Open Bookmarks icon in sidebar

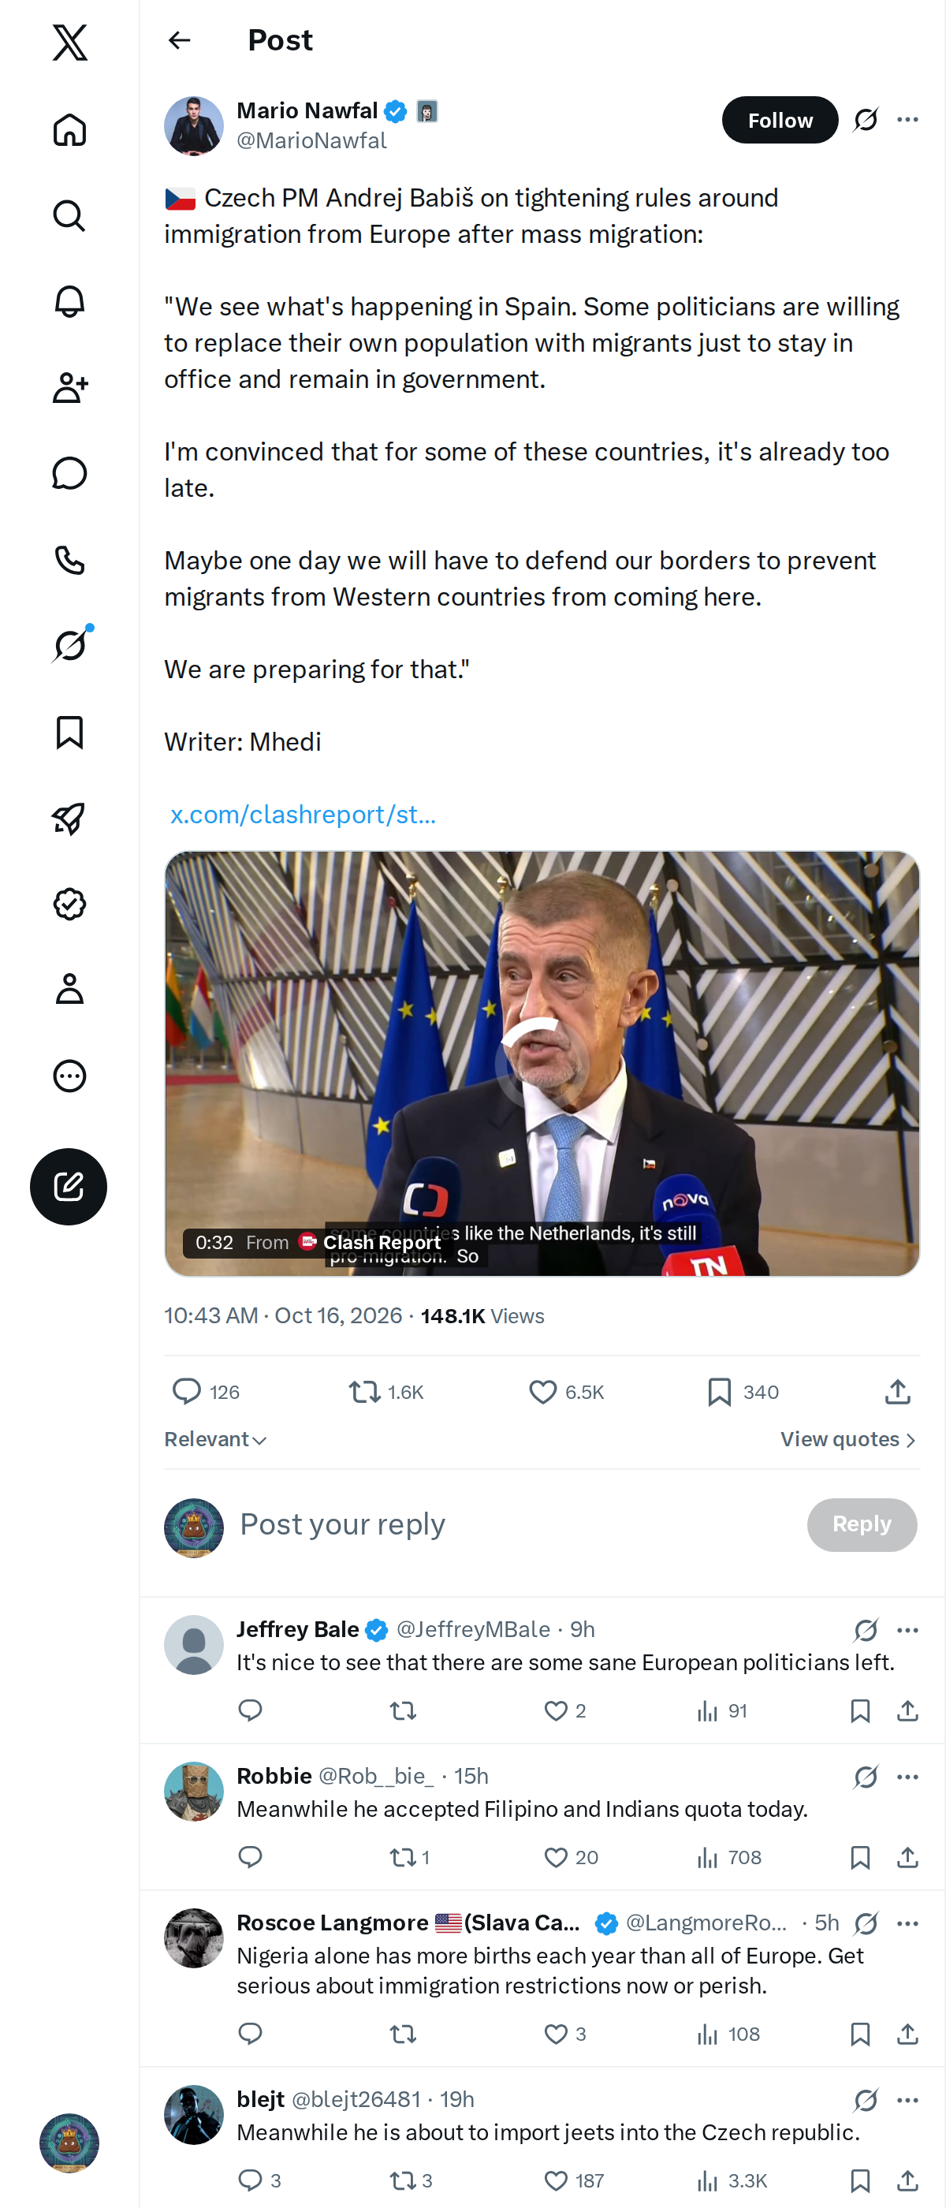69,732
